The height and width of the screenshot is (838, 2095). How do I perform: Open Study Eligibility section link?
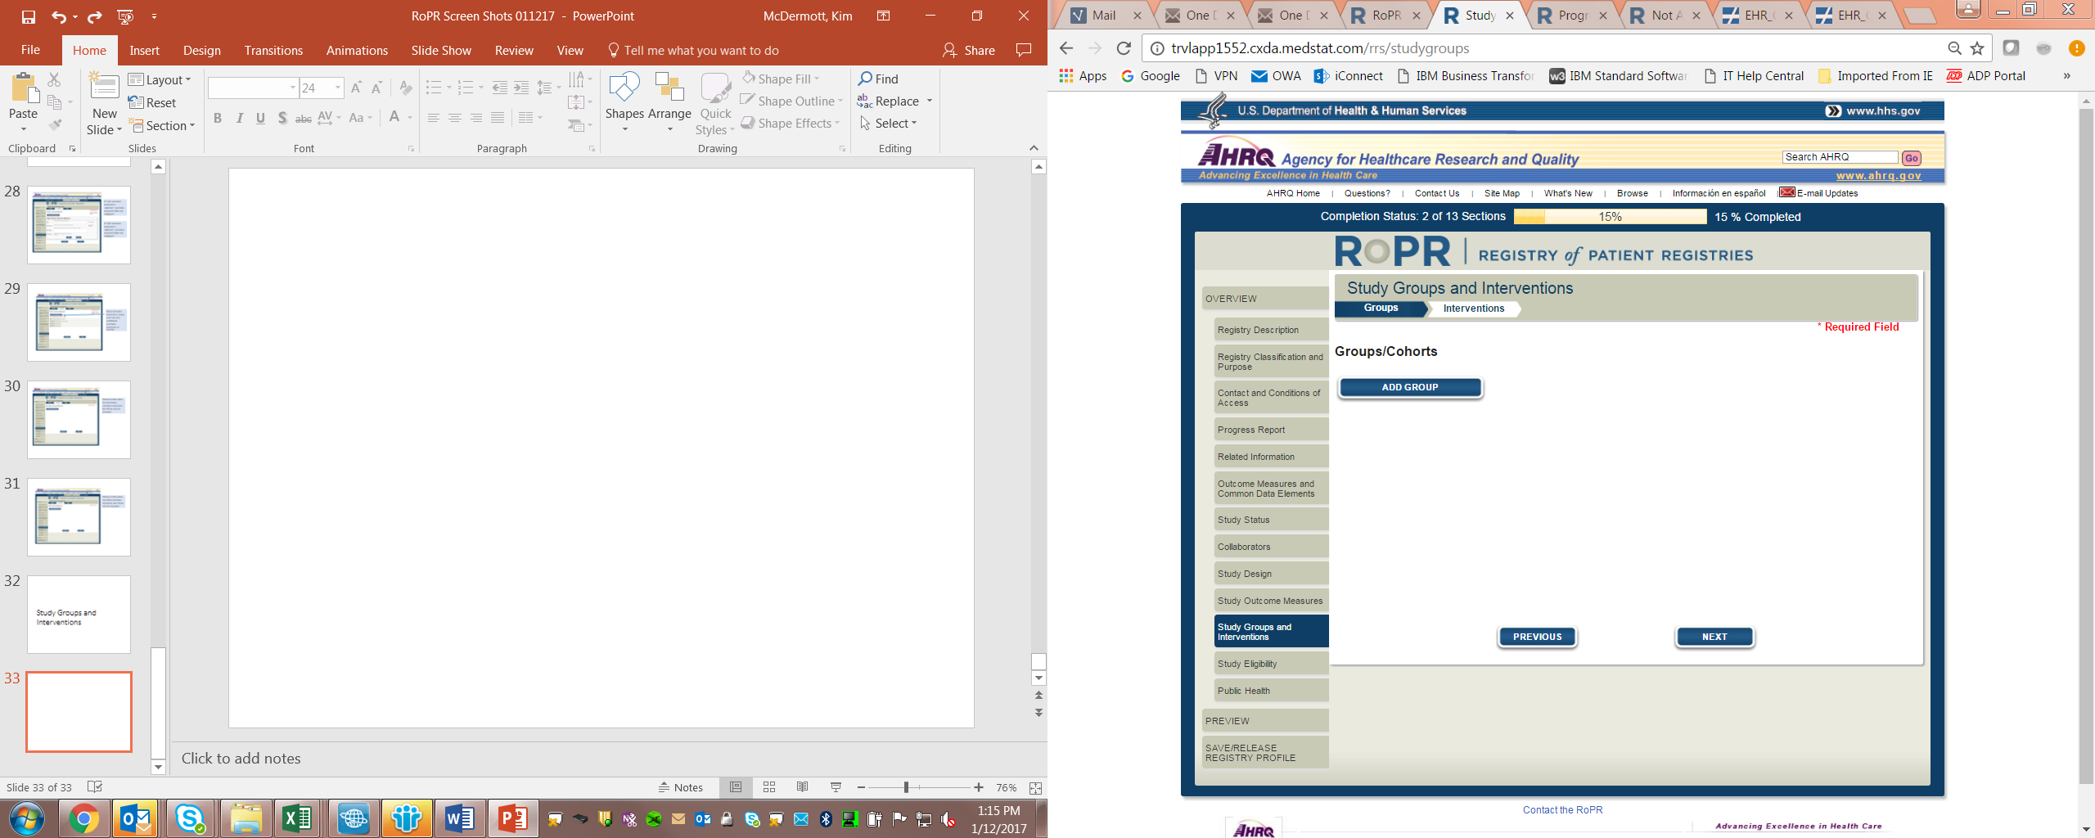1271,664
